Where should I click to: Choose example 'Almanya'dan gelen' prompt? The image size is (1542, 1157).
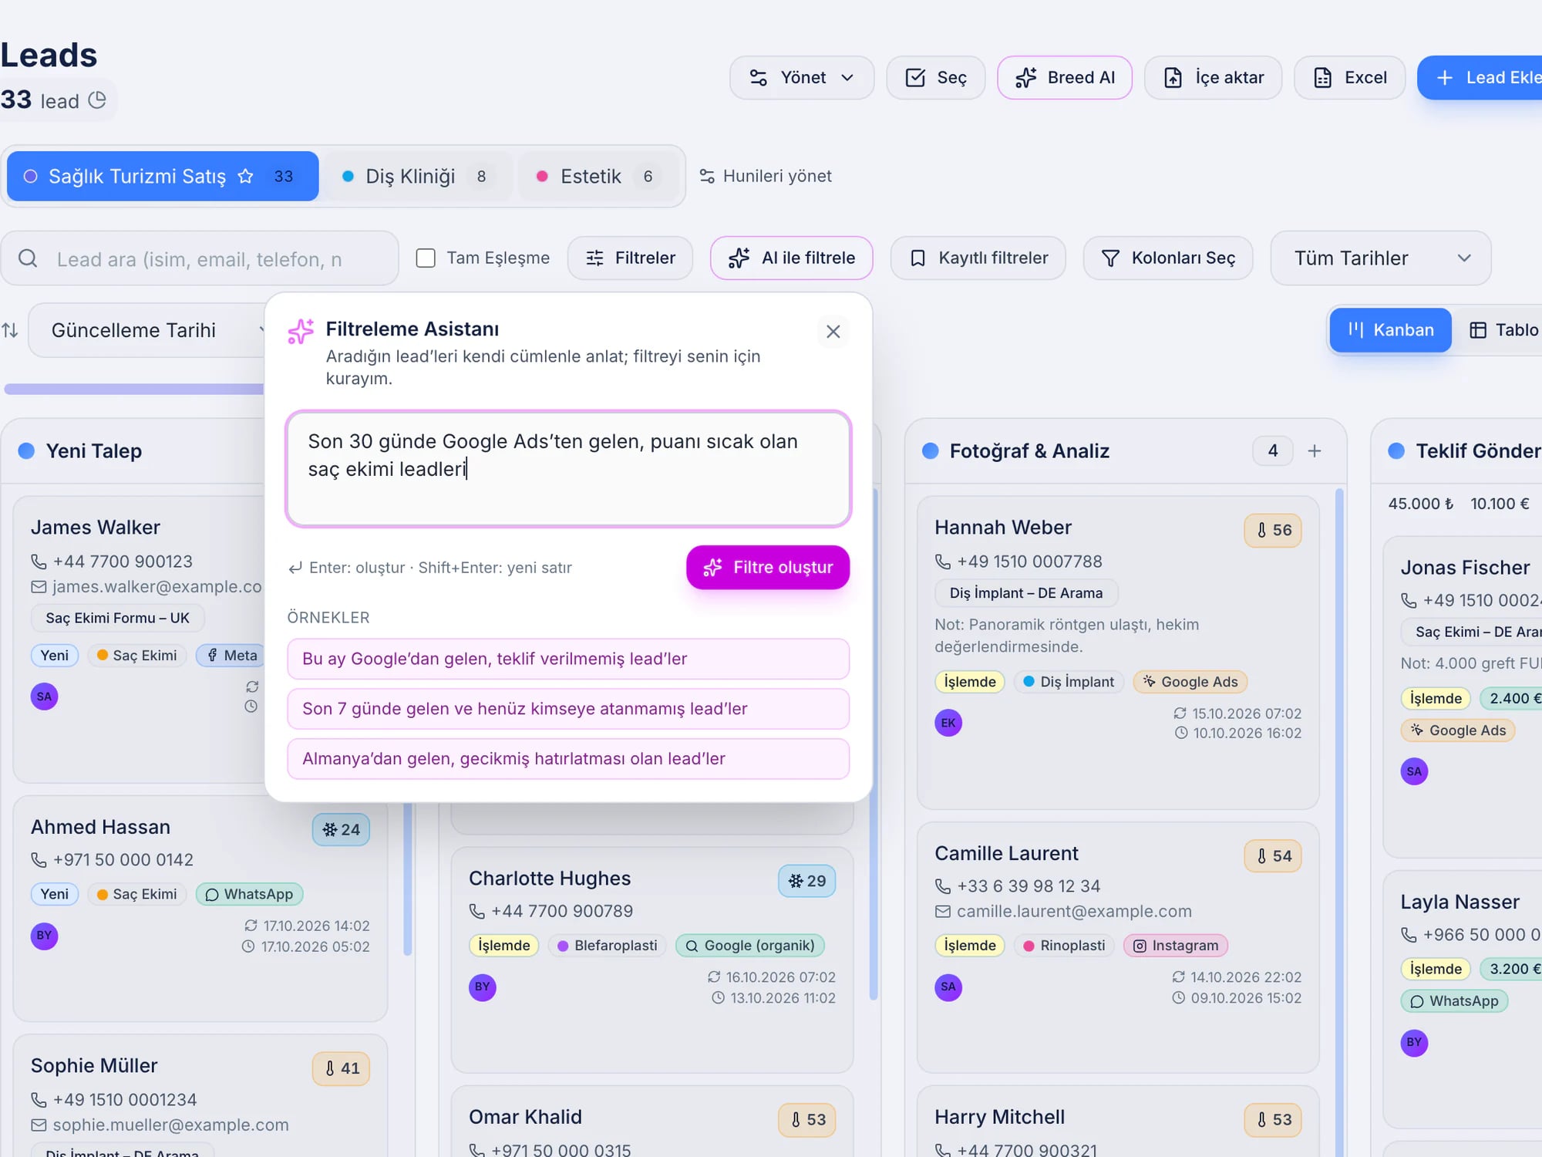tap(569, 760)
